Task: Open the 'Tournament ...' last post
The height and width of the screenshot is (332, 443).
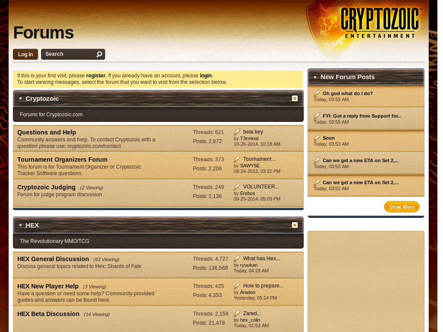Action: 260,159
